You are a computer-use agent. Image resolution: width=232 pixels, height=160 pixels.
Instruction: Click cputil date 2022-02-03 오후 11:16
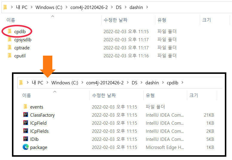pyautogui.click(x=126, y=56)
